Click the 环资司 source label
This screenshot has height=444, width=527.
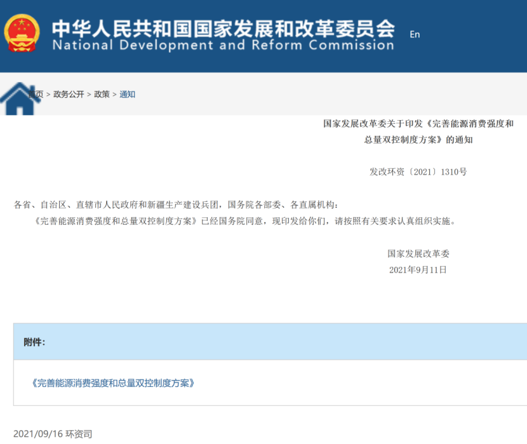(79, 434)
